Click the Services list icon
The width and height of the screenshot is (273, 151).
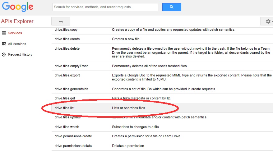coord(4,33)
